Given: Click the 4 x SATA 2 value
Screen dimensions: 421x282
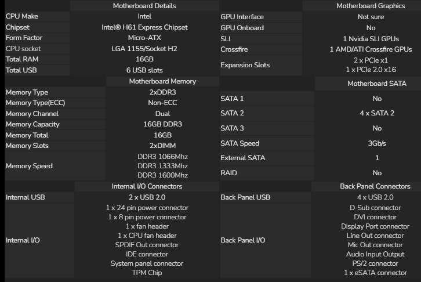Looking at the screenshot, I should [377, 113].
